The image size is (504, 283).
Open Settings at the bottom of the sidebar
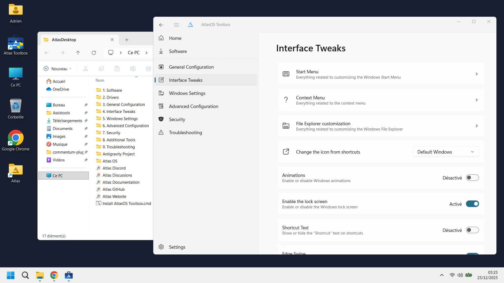coord(177,247)
